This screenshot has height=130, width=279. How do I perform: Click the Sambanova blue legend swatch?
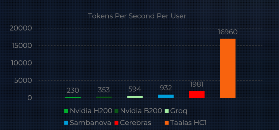[66, 122]
